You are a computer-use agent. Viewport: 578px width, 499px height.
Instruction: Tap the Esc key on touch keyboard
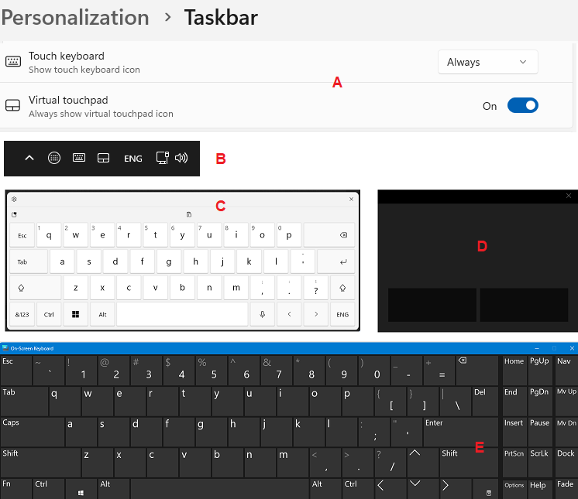22,234
